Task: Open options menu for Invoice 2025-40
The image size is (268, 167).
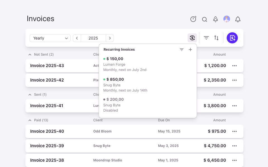Action: (234, 131)
